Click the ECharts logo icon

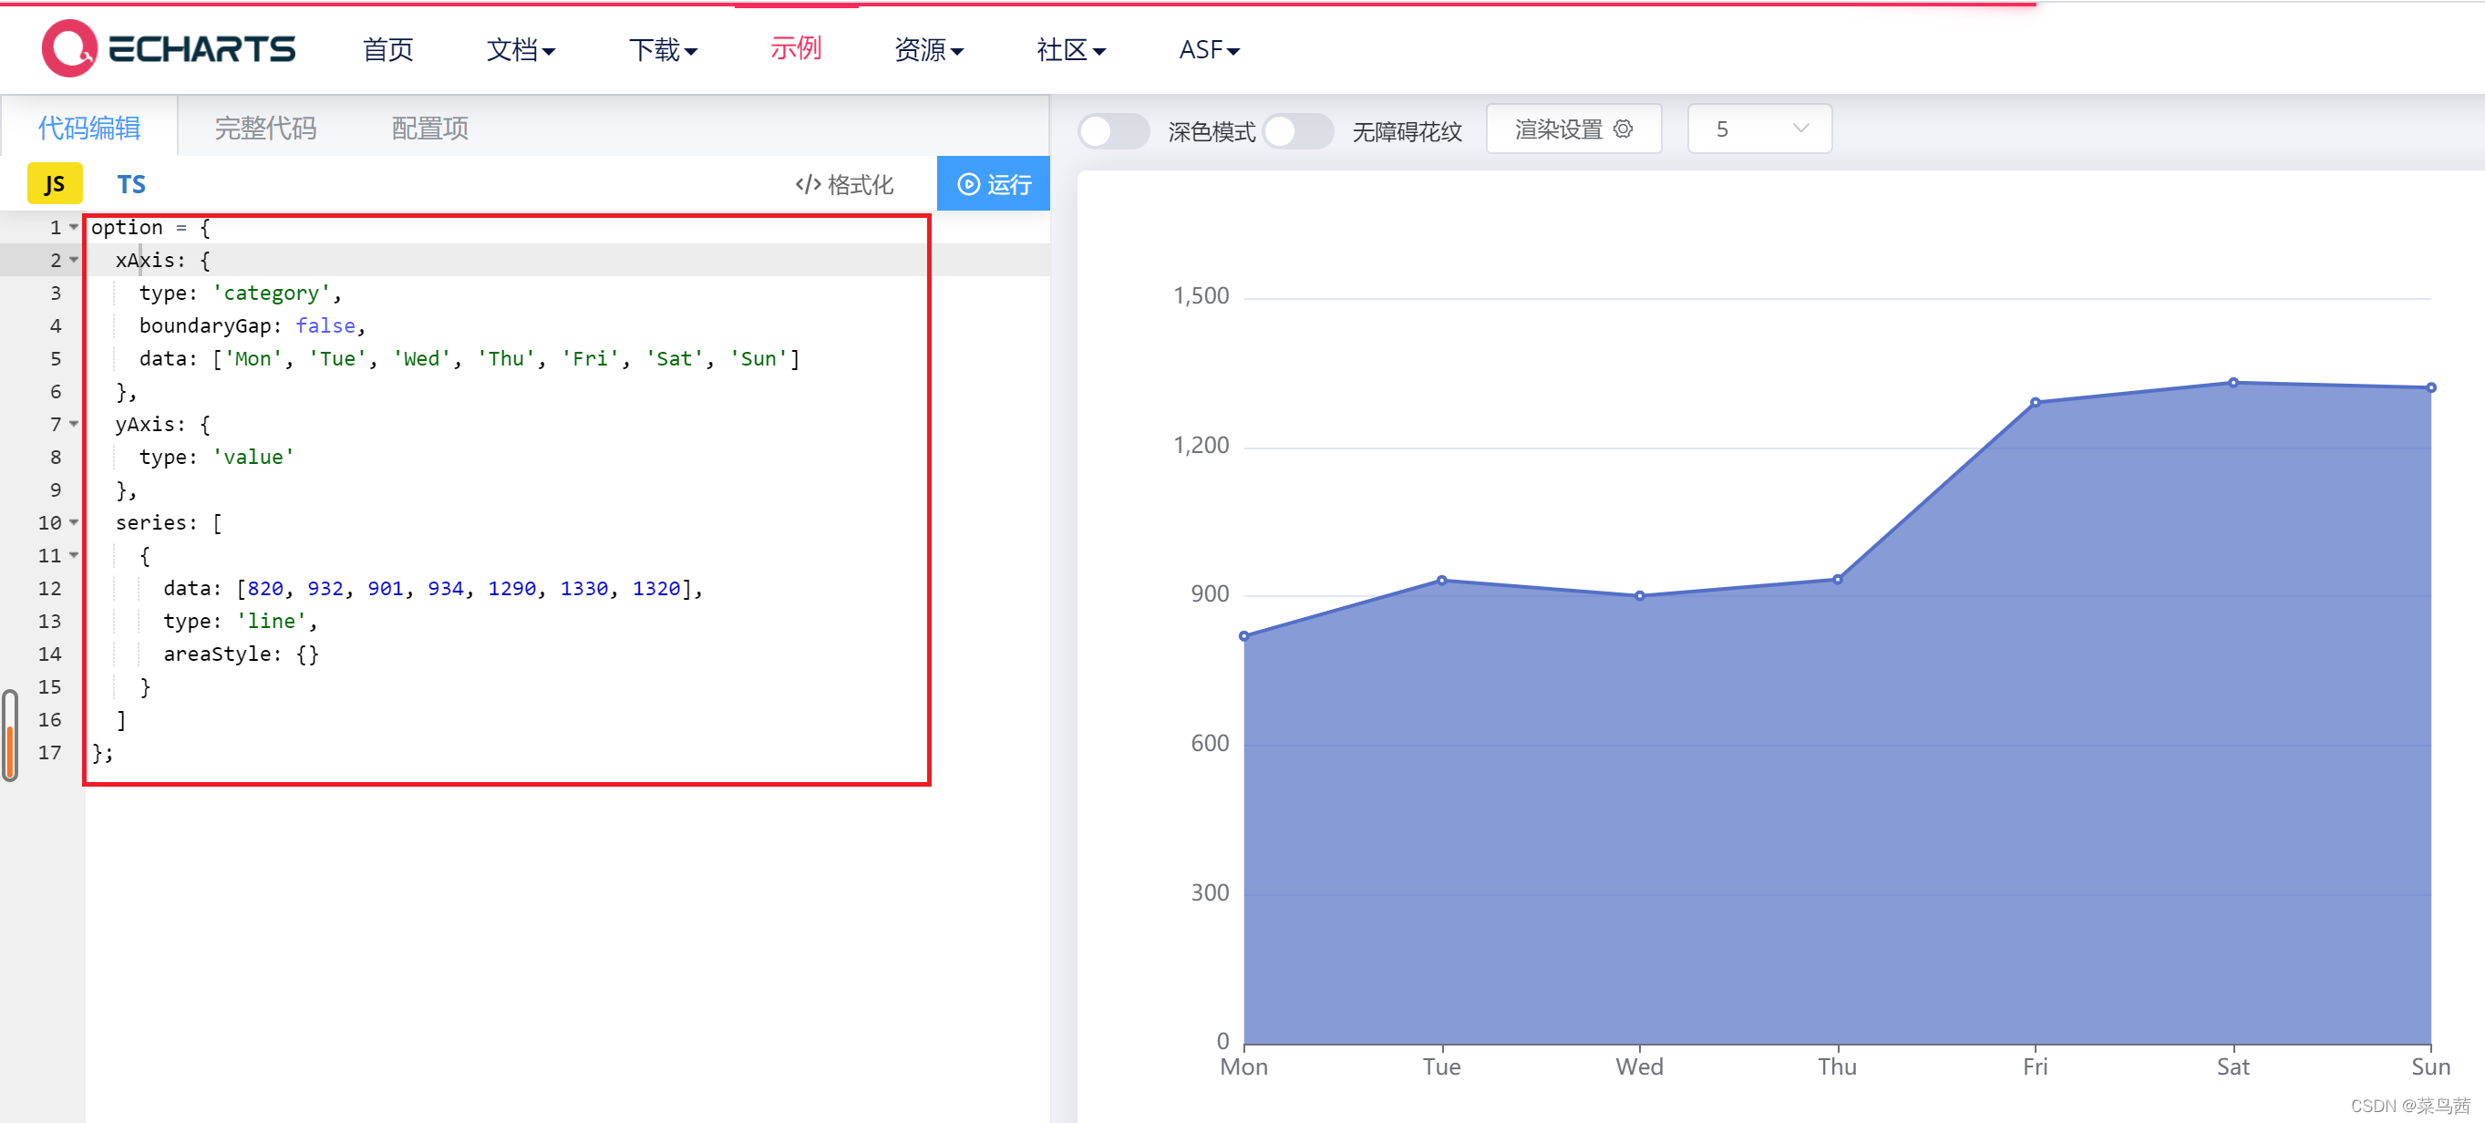click(x=68, y=48)
